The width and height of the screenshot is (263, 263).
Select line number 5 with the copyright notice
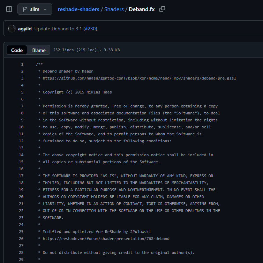pyautogui.click(x=22, y=92)
